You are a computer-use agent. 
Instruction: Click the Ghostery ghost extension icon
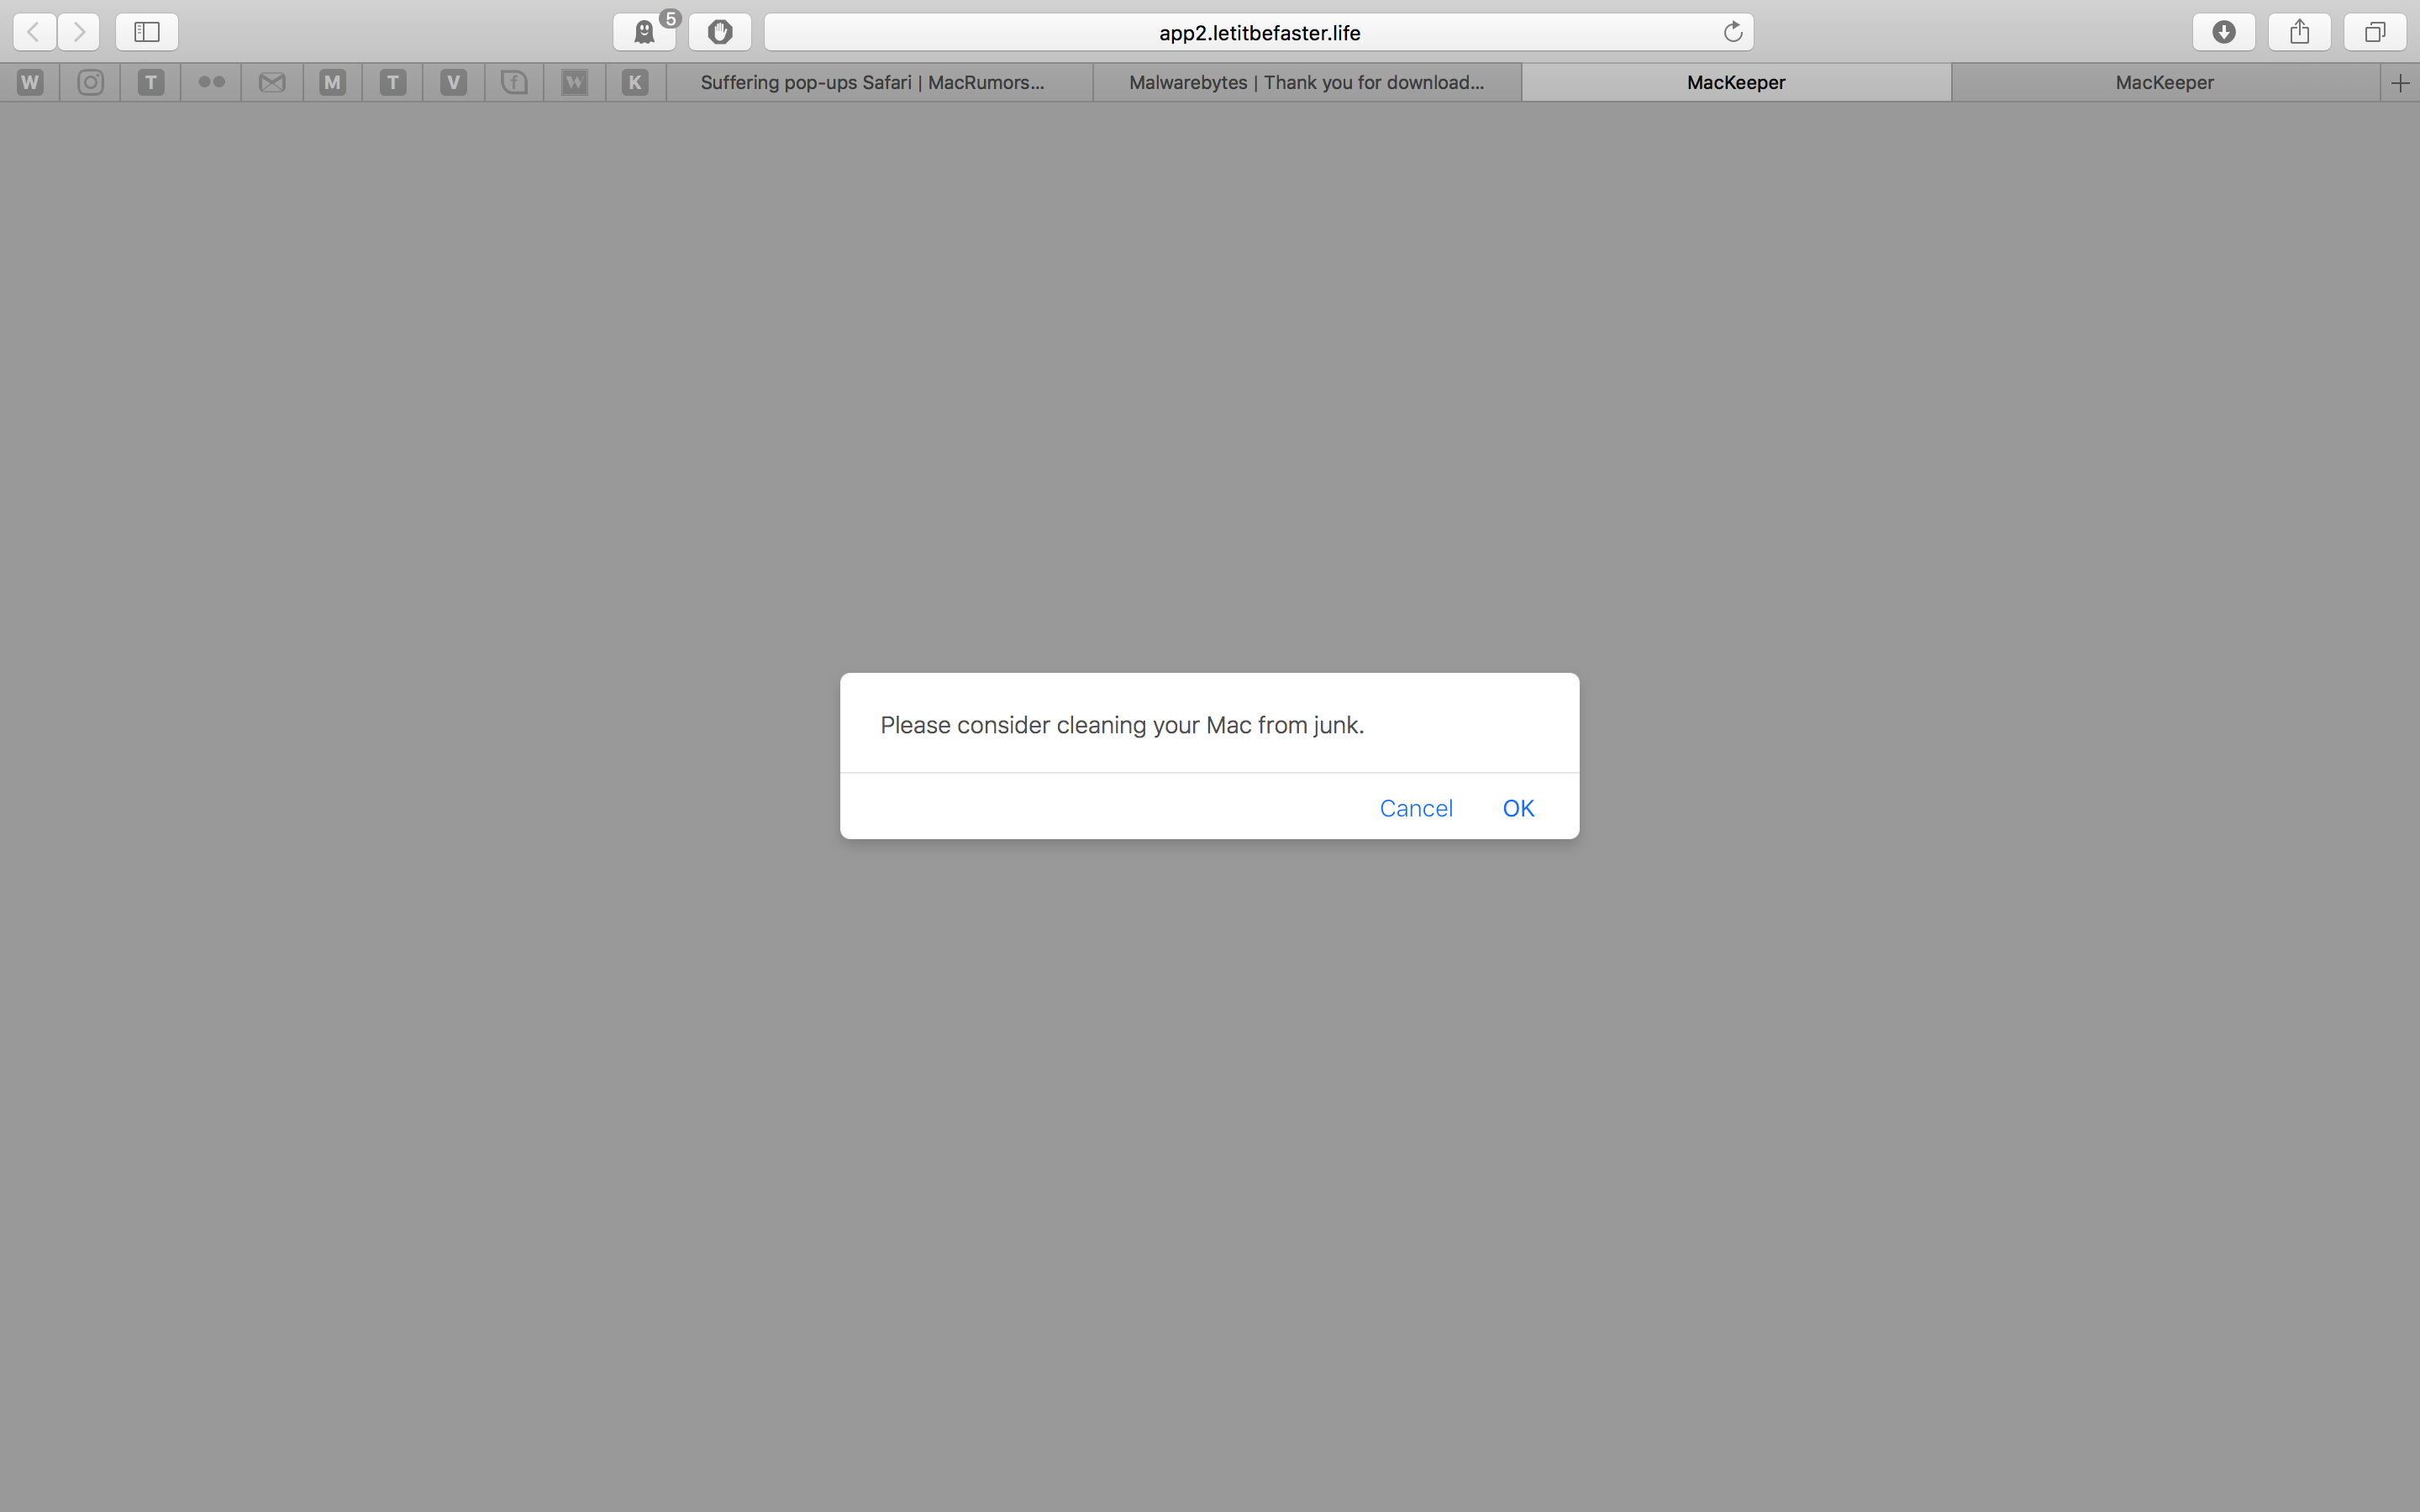pos(644,32)
